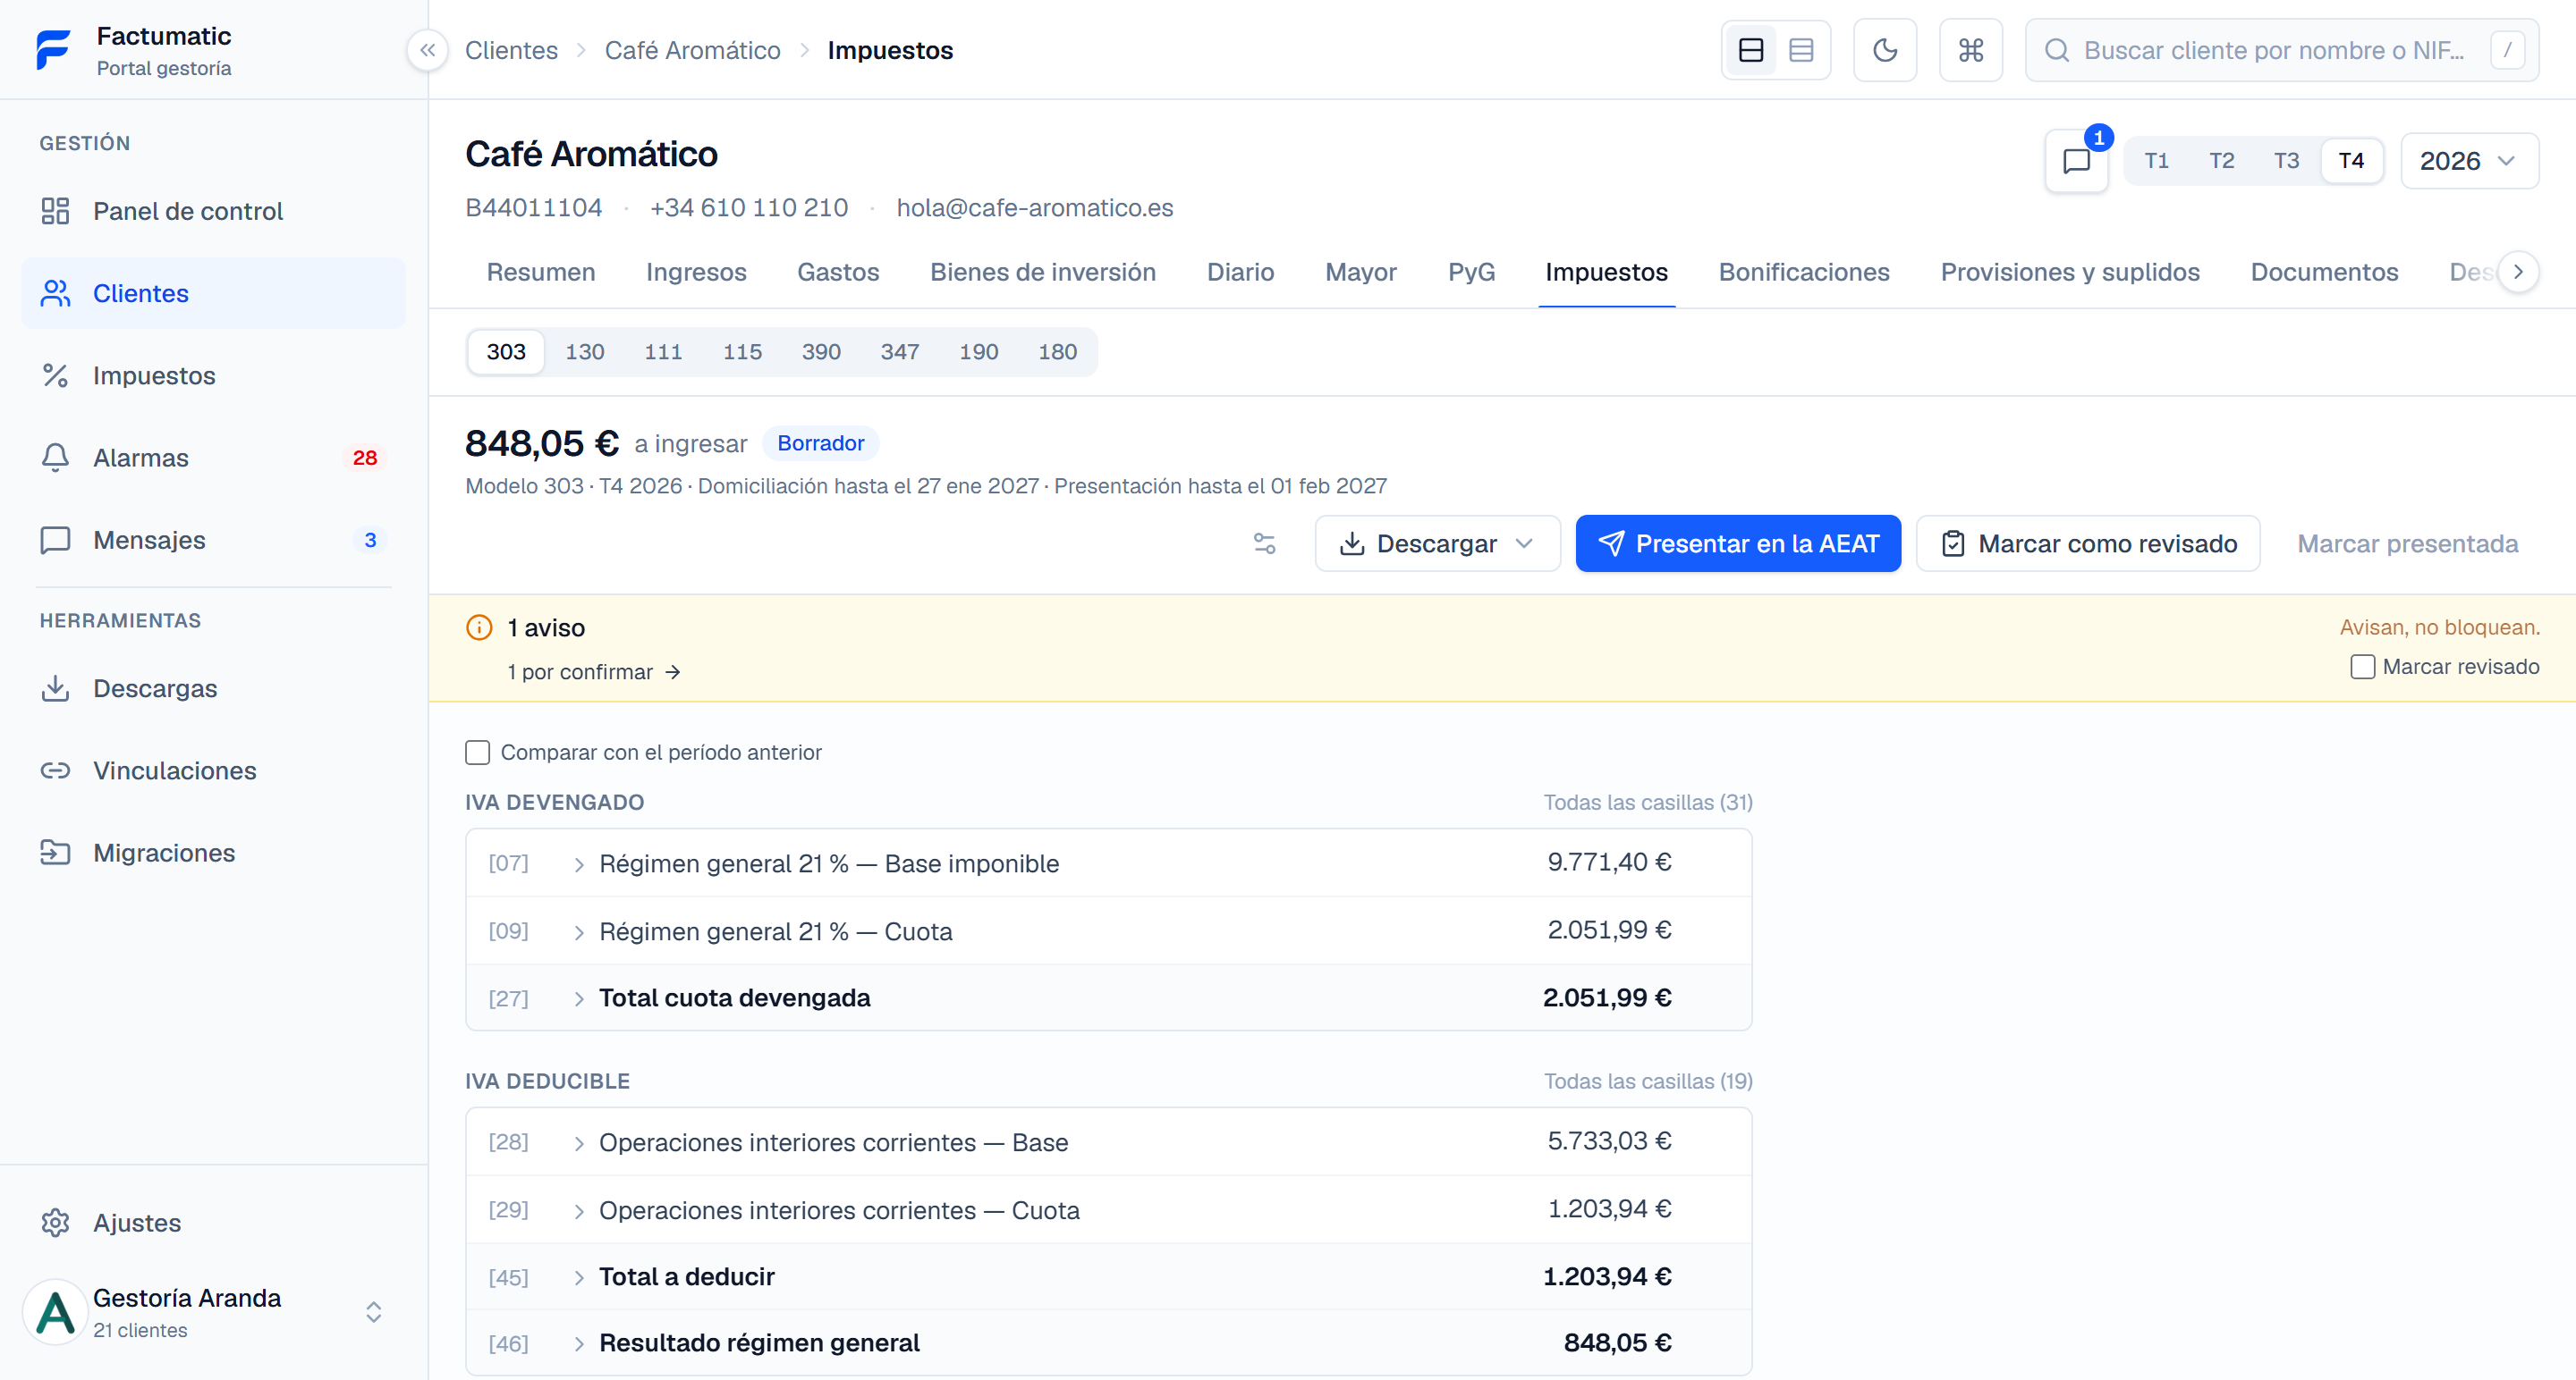Select the modelo 130 tab
Screen dimensions: 2576x1380
584,352
